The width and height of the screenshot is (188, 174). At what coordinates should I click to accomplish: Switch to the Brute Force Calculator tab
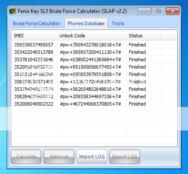(37, 24)
